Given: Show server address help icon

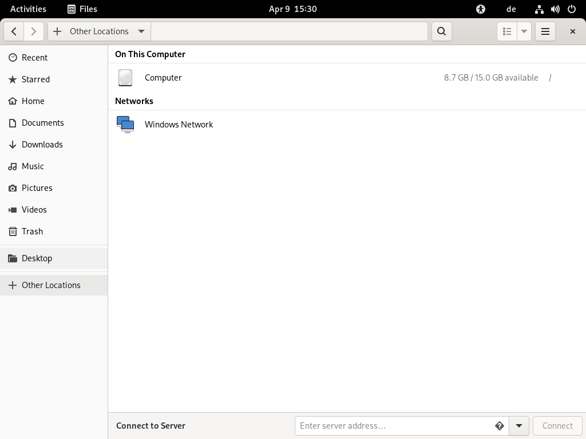Looking at the screenshot, I should pyautogui.click(x=500, y=426).
